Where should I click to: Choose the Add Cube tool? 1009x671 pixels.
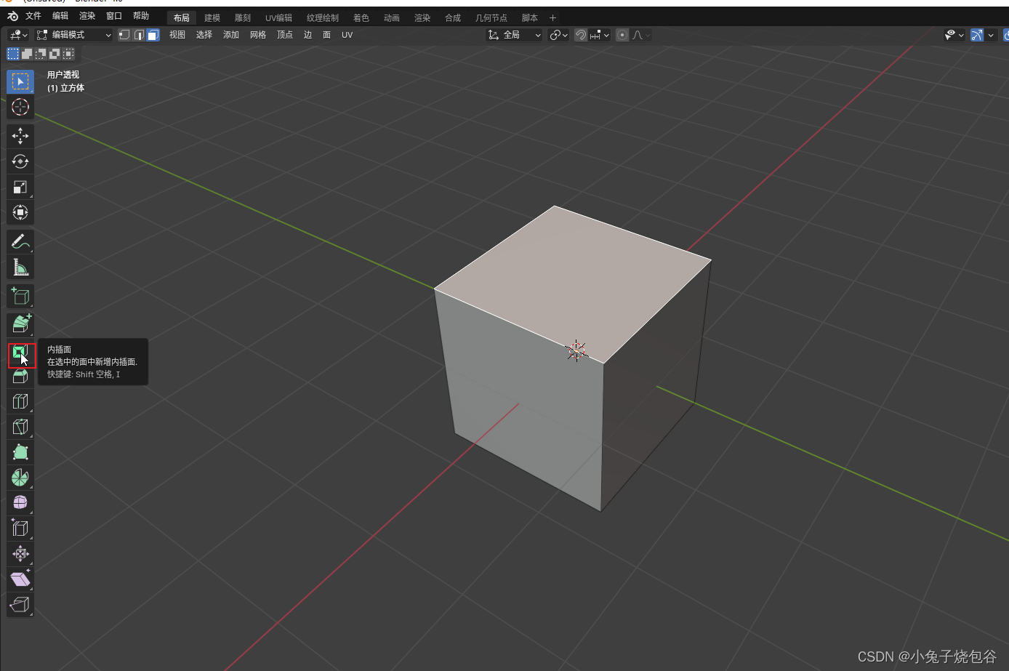pyautogui.click(x=20, y=296)
